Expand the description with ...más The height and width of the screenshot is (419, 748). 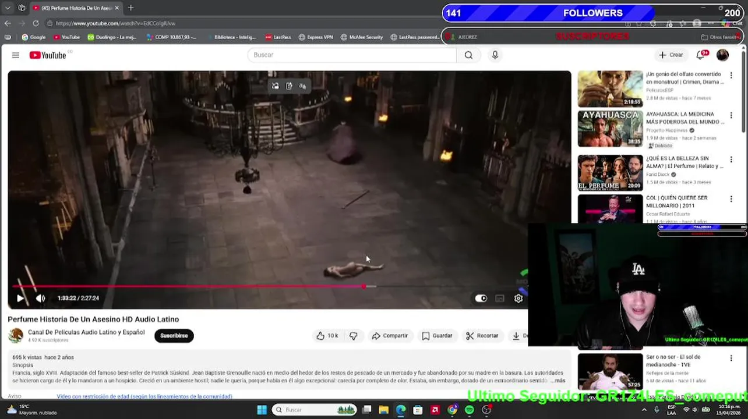pos(558,381)
